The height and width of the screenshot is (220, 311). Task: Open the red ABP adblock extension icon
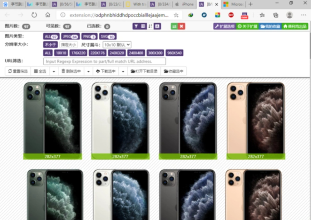coord(231,15)
